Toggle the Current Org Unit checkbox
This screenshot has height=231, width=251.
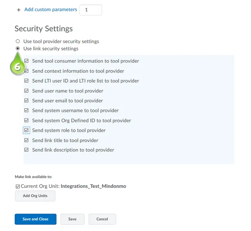tap(18, 186)
